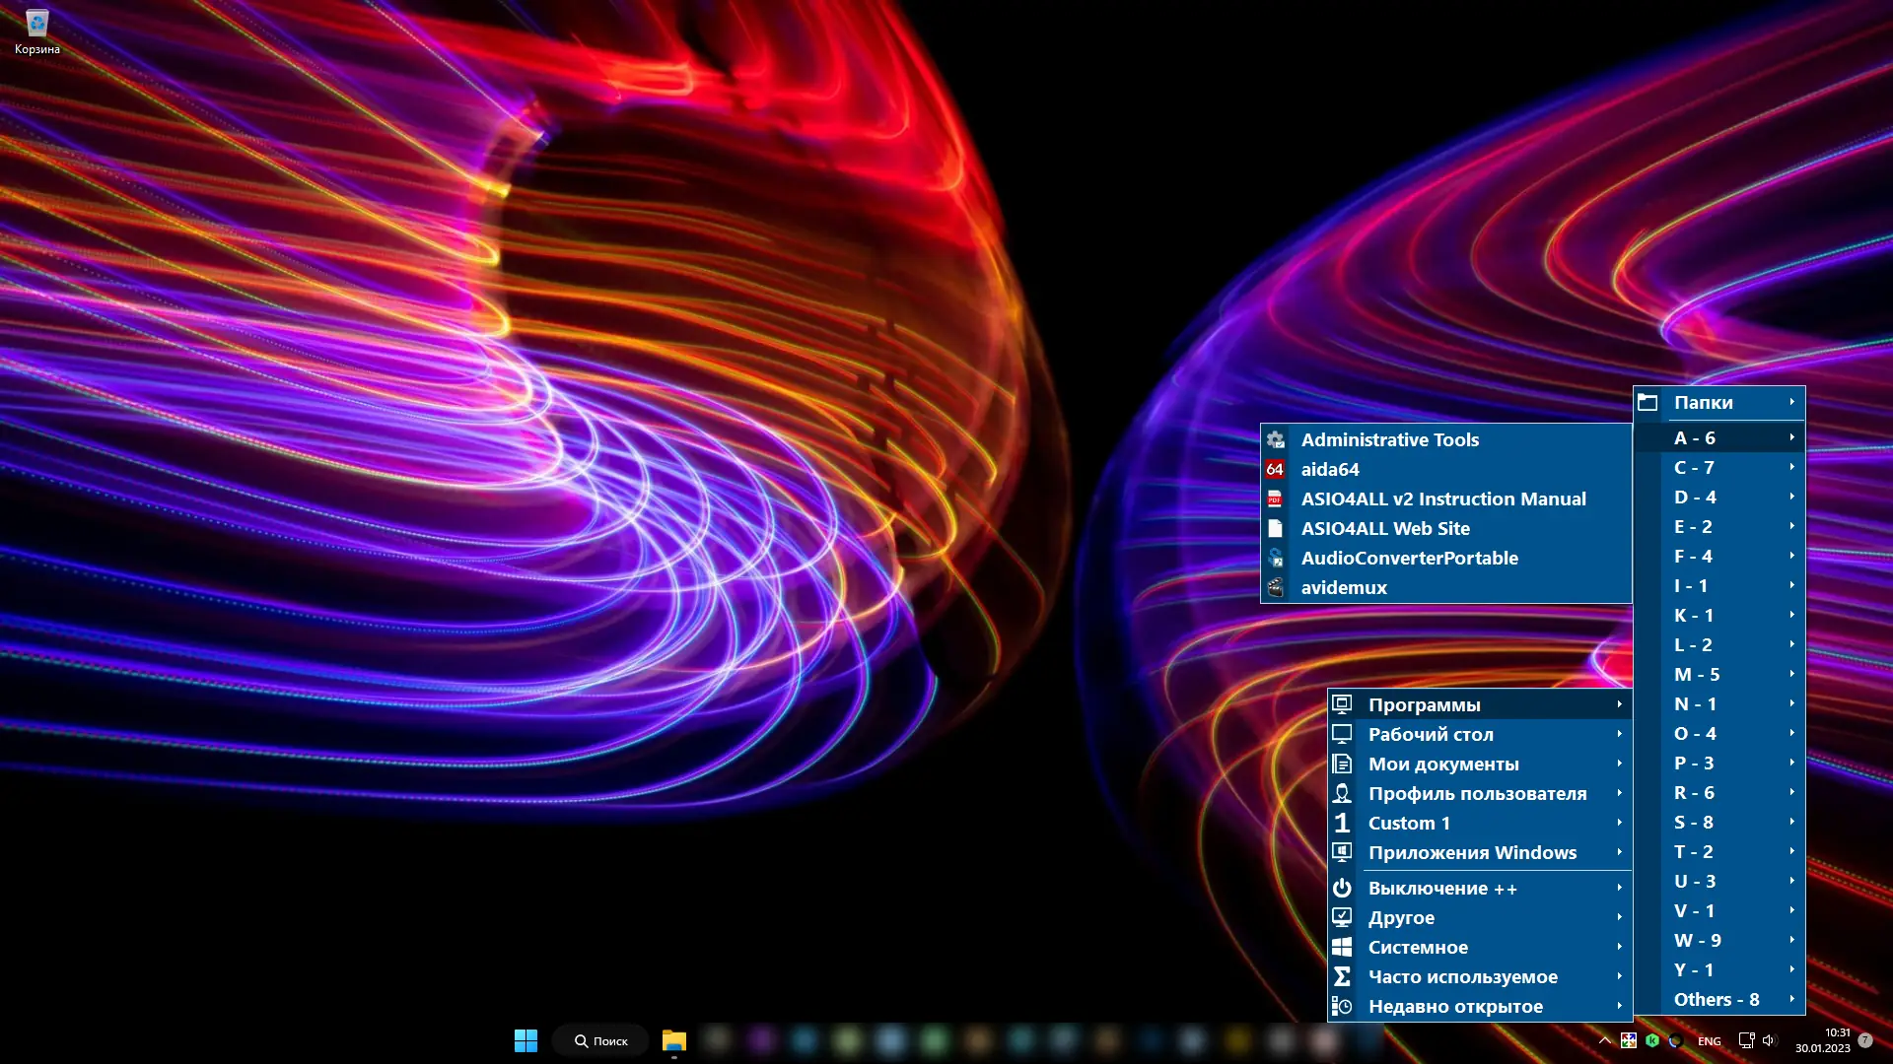
Task: Click the ASIO4ALL Instruction Manual PDF icon
Action: [1275, 499]
